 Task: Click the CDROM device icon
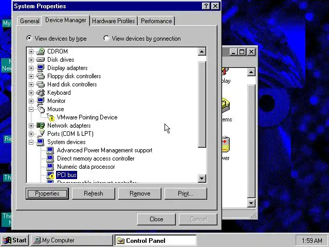click(41, 51)
